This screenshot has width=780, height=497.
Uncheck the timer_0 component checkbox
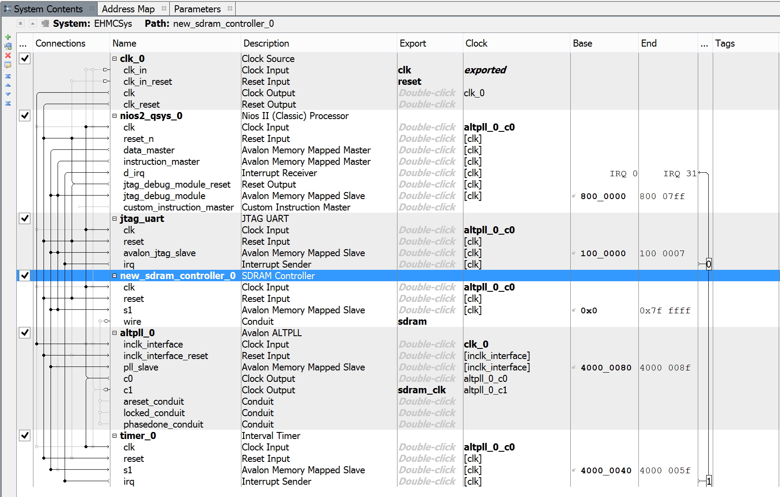[25, 435]
